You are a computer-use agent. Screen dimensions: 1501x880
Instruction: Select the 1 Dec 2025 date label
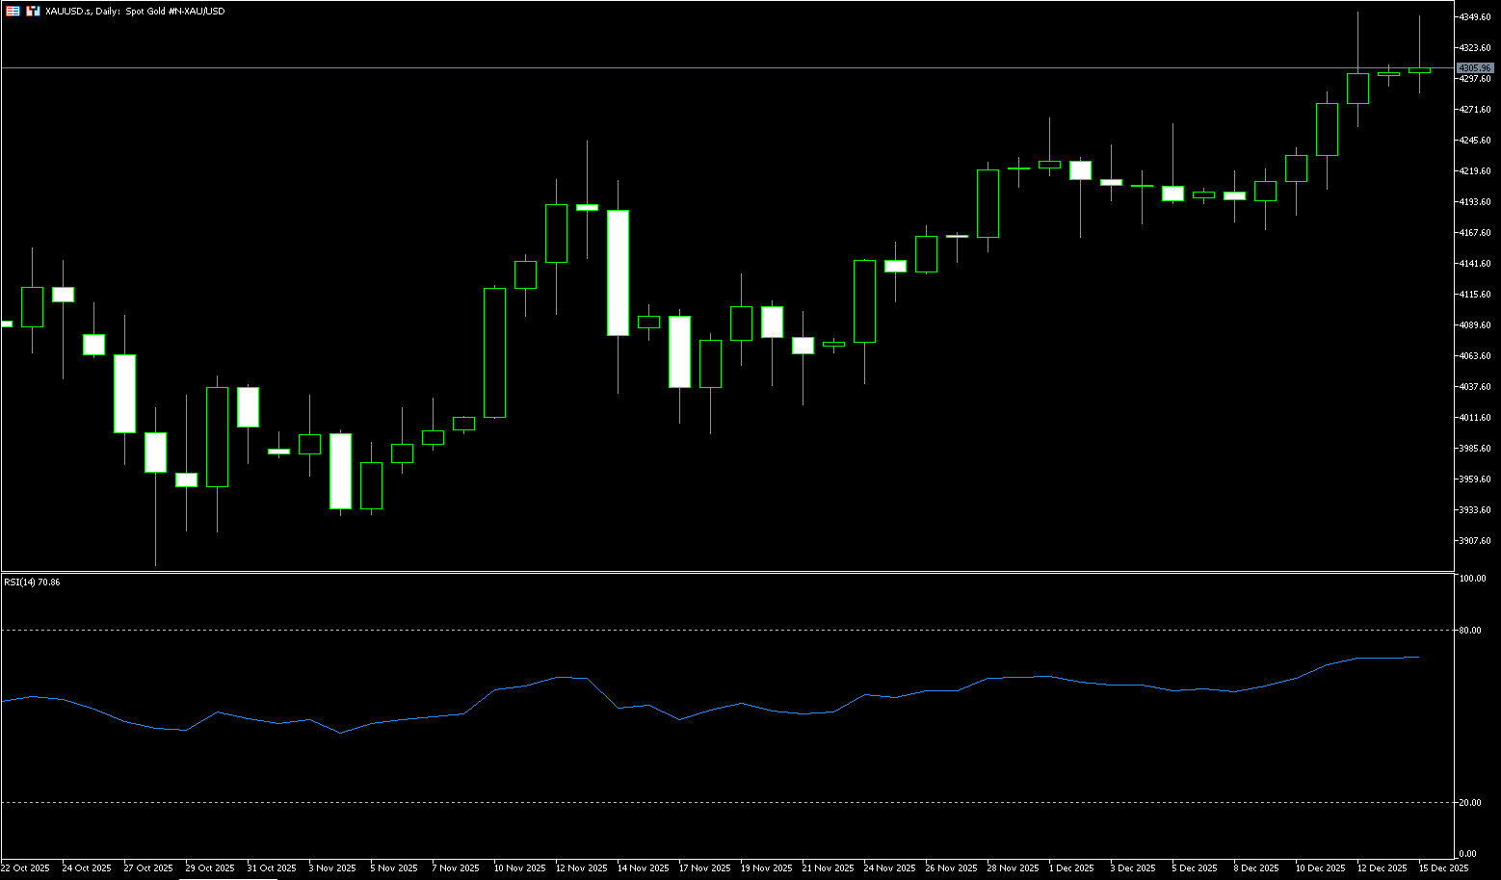tap(1071, 868)
